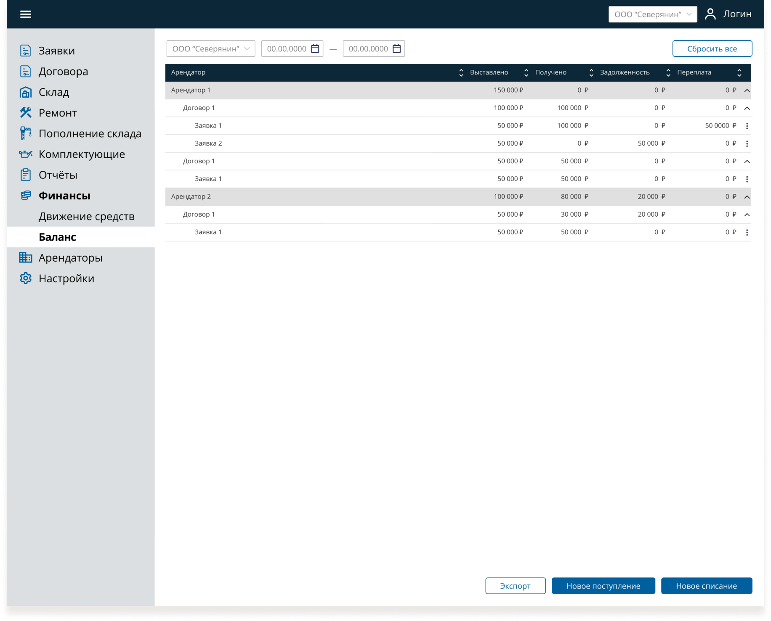Open the hamburger menu icon

26,14
